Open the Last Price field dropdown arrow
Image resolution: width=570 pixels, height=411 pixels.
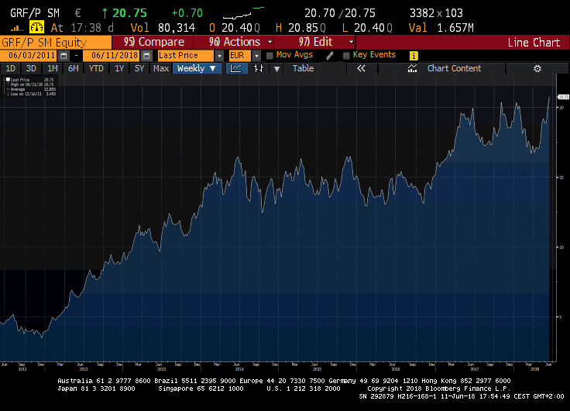tap(219, 56)
